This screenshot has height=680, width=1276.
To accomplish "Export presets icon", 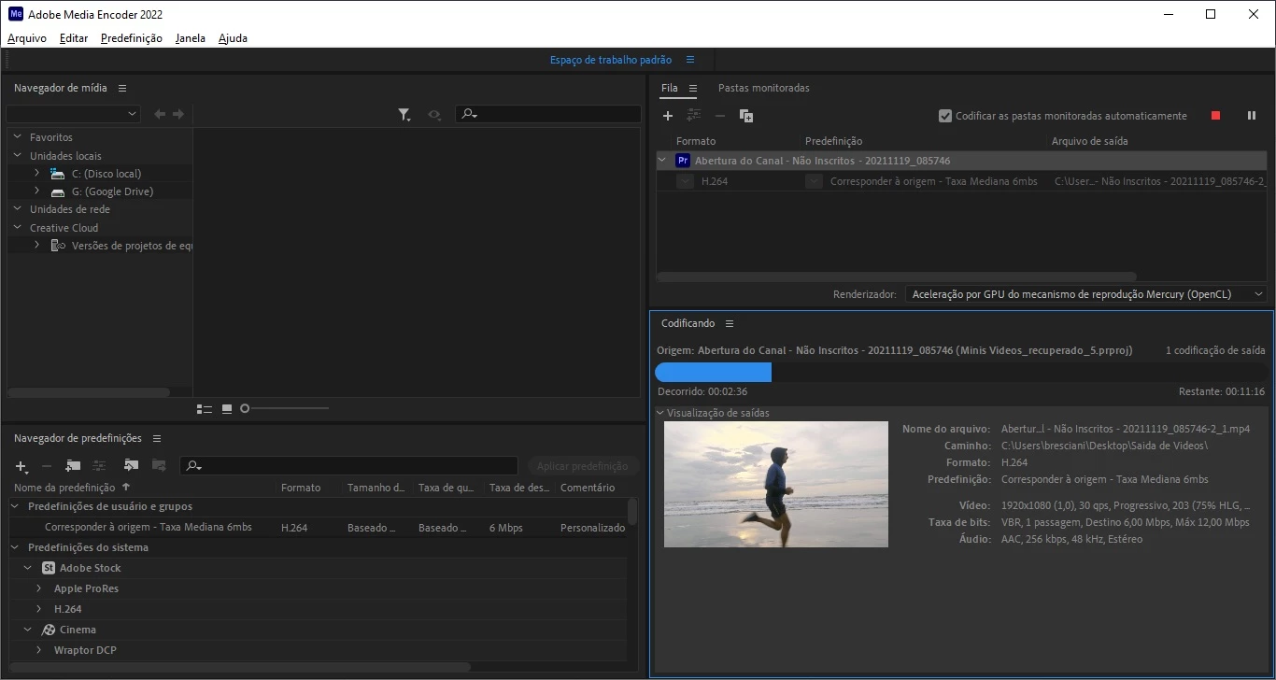I will tap(159, 465).
